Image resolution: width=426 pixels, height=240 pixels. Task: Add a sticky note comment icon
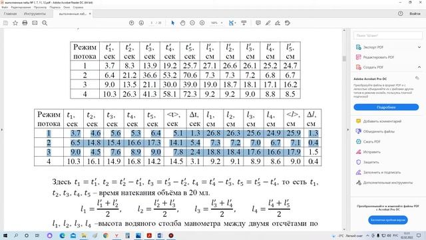[258, 23]
